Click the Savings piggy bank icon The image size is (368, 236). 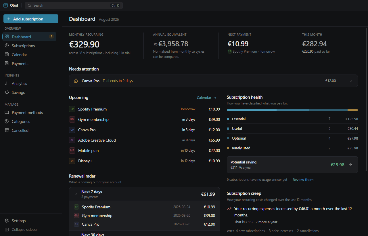click(7, 92)
